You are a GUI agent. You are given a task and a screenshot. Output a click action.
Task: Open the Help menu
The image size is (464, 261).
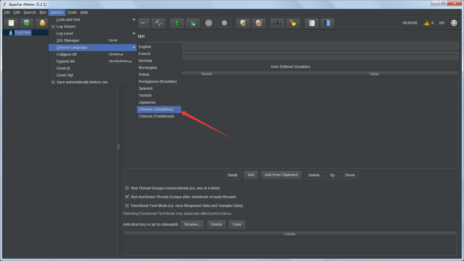84,12
